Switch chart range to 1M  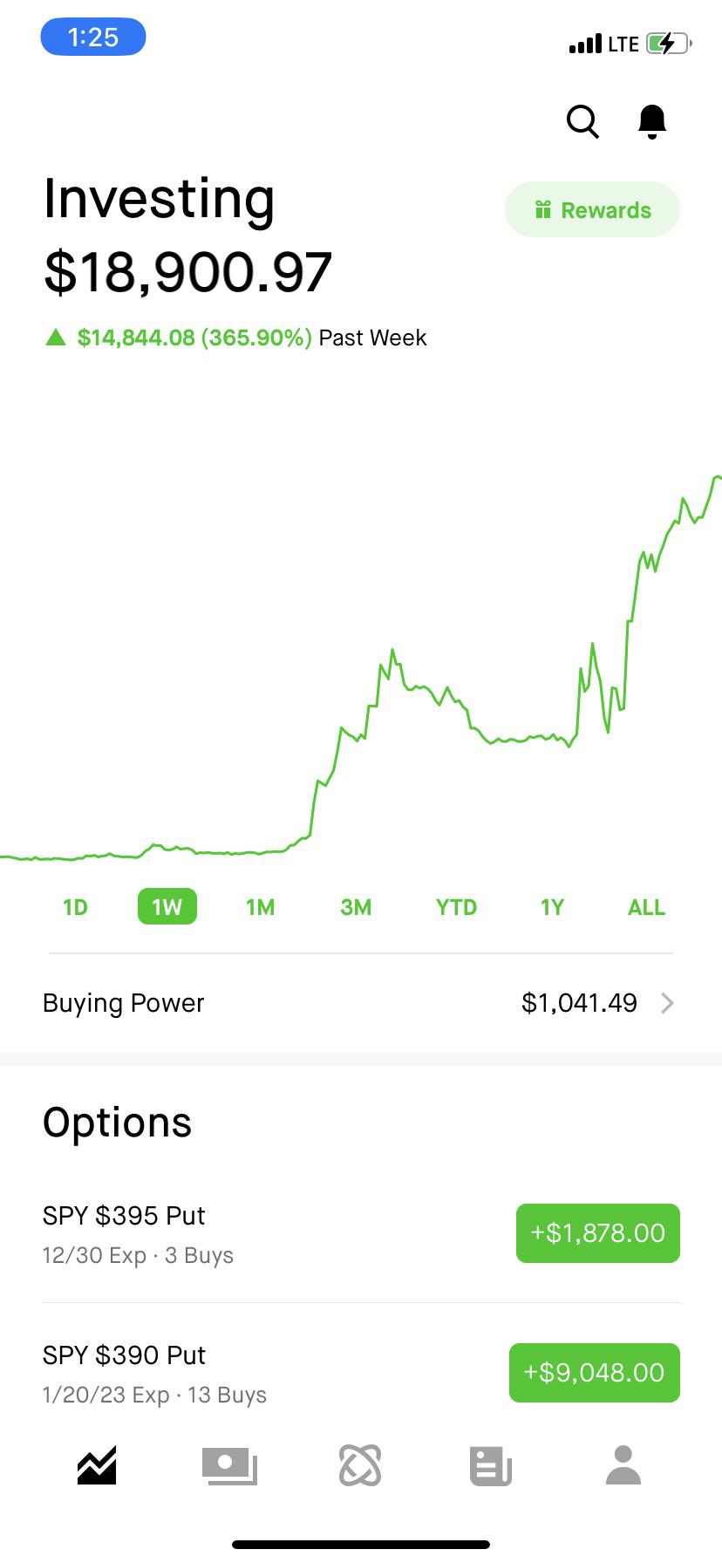[x=260, y=907]
